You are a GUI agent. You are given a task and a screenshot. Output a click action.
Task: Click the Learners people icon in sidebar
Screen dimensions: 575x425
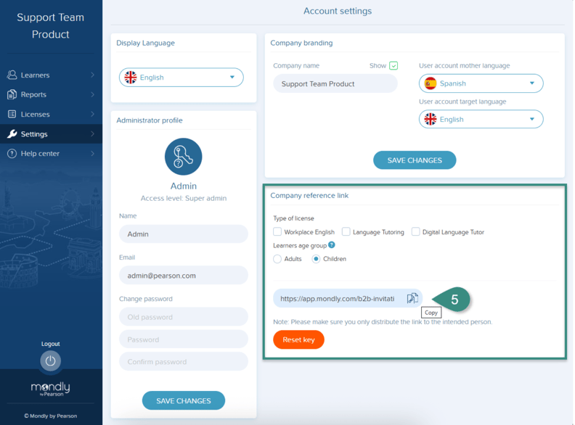[12, 75]
